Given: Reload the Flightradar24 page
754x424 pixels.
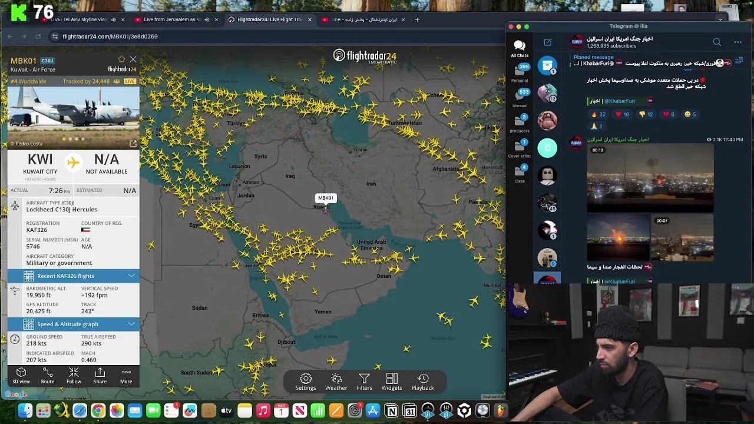Looking at the screenshot, I should (x=38, y=37).
